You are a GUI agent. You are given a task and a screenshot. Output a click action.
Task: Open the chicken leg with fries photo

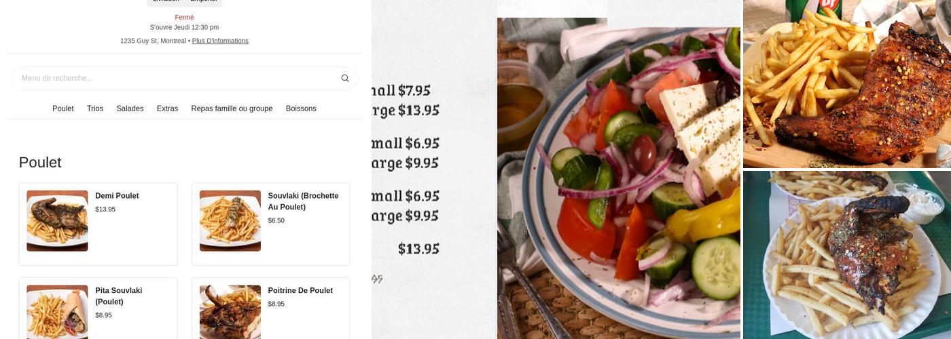tap(847, 83)
